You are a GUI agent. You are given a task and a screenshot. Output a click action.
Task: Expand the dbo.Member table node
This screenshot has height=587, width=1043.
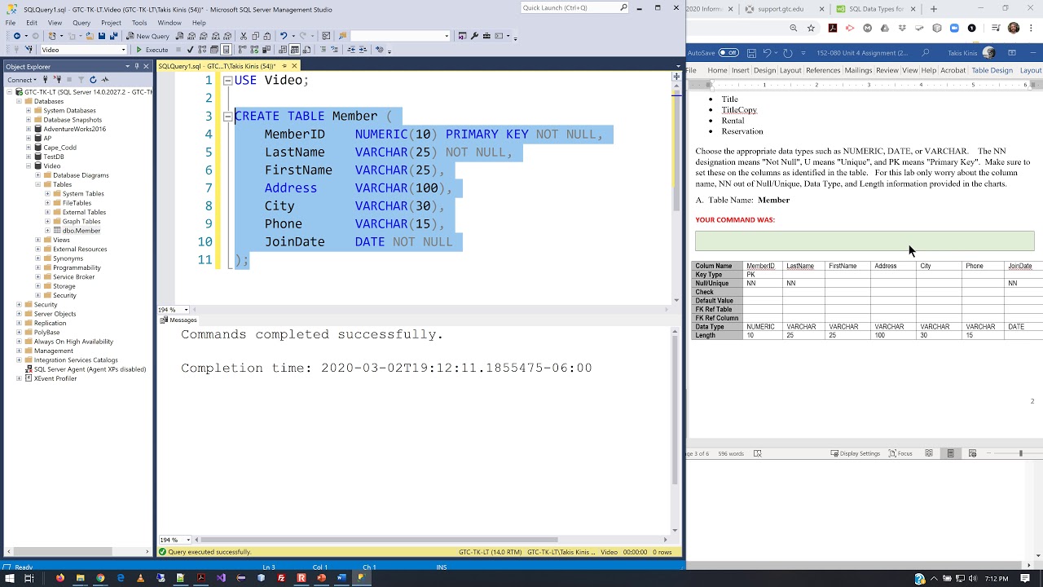coord(48,231)
